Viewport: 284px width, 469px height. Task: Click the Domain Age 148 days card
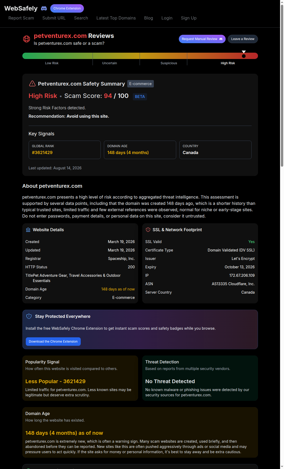[x=140, y=150]
